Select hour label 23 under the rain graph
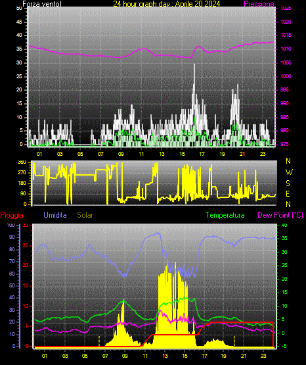The image size is (306, 365). click(x=263, y=356)
